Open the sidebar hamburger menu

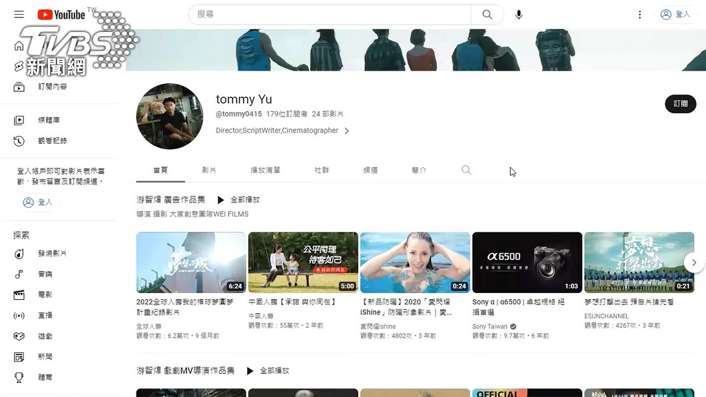click(19, 14)
